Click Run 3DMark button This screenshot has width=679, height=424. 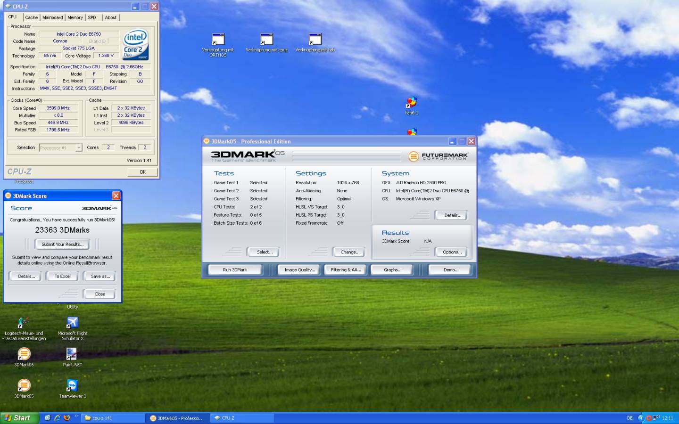click(x=235, y=269)
